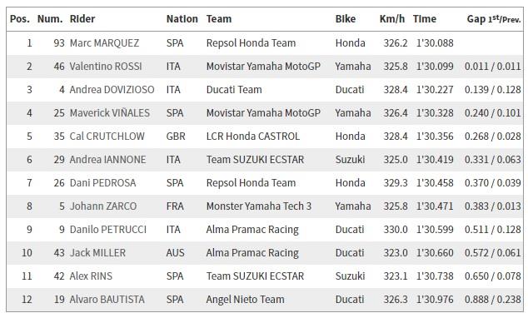Image resolution: width=528 pixels, height=318 pixels.
Task: Open Valentino ROSSI rider entry
Action: click(106, 67)
